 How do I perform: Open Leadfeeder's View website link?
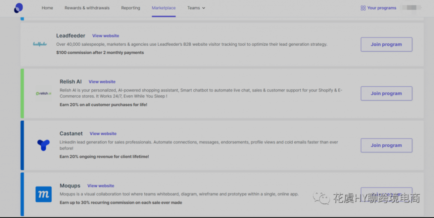point(105,36)
